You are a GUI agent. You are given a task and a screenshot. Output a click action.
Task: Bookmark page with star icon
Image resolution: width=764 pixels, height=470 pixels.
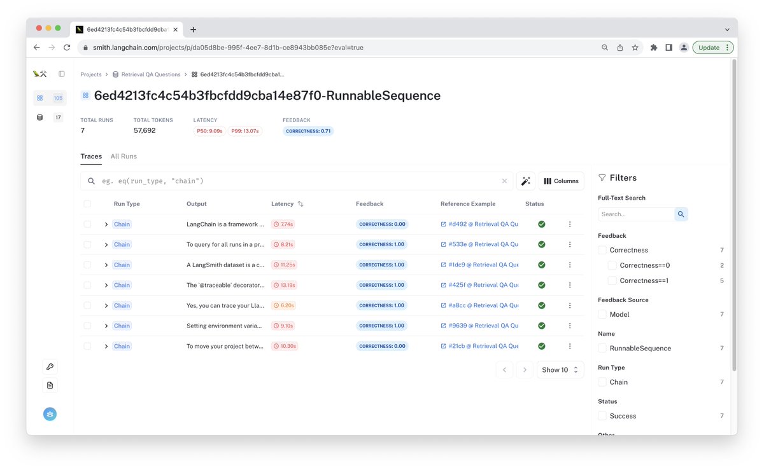pyautogui.click(x=635, y=48)
